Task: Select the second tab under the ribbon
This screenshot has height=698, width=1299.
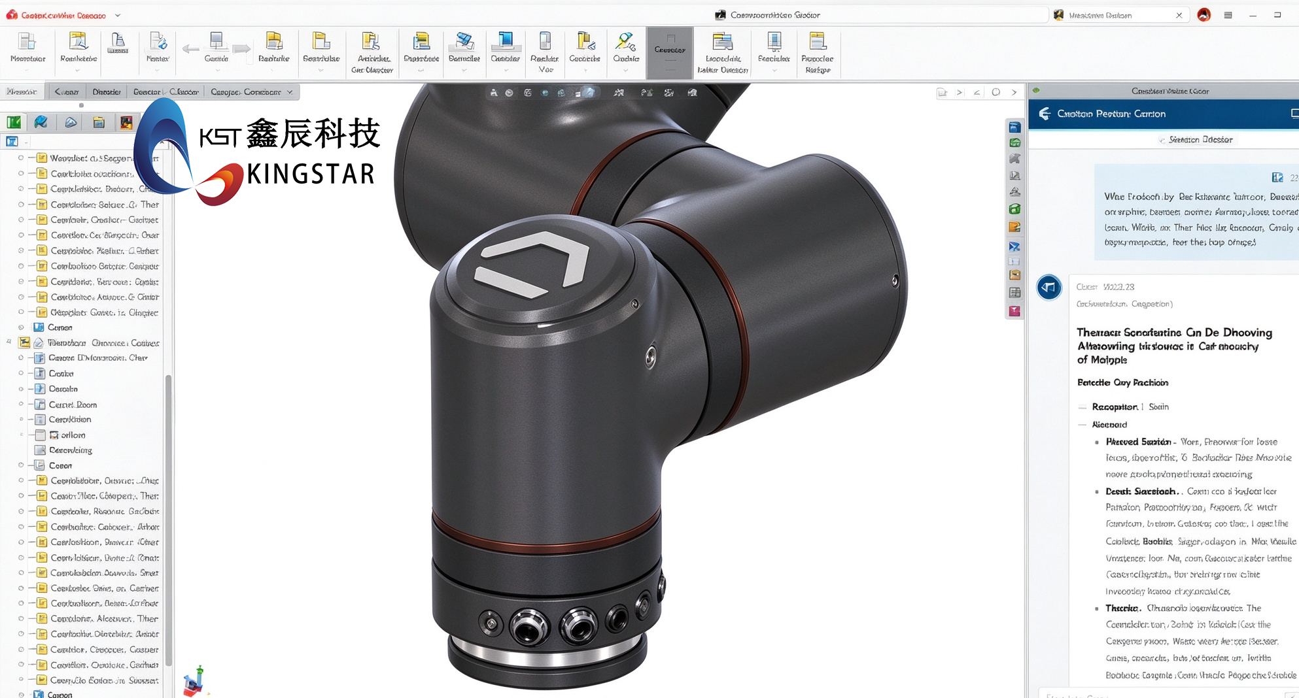Action: 67,92
